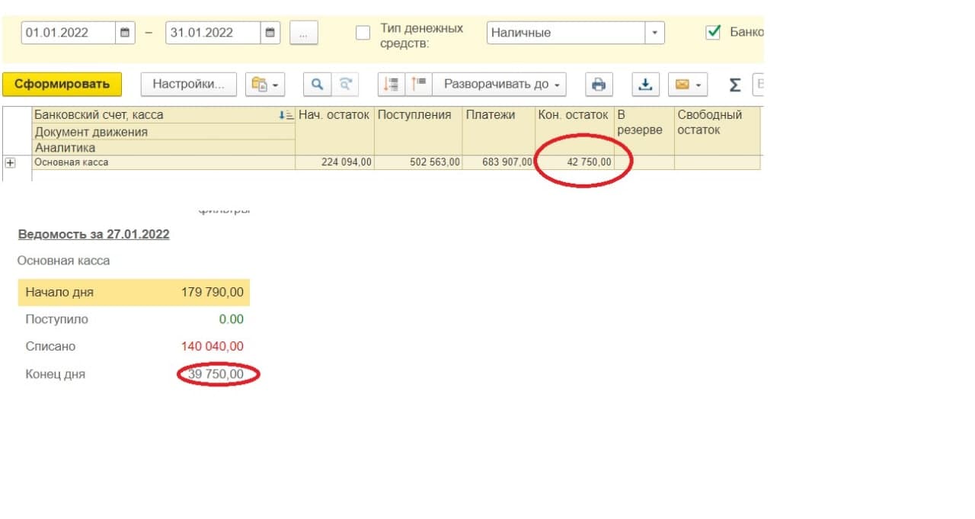The height and width of the screenshot is (519, 975).
Task: Expand the Основная касса row
Action: click(x=11, y=162)
